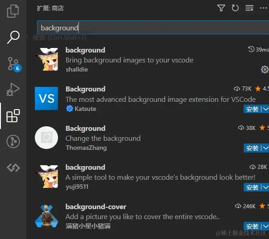Image resolution: width=269 pixels, height=239 pixels.
Task: Click the 73K download count
Action: [x=243, y=89]
